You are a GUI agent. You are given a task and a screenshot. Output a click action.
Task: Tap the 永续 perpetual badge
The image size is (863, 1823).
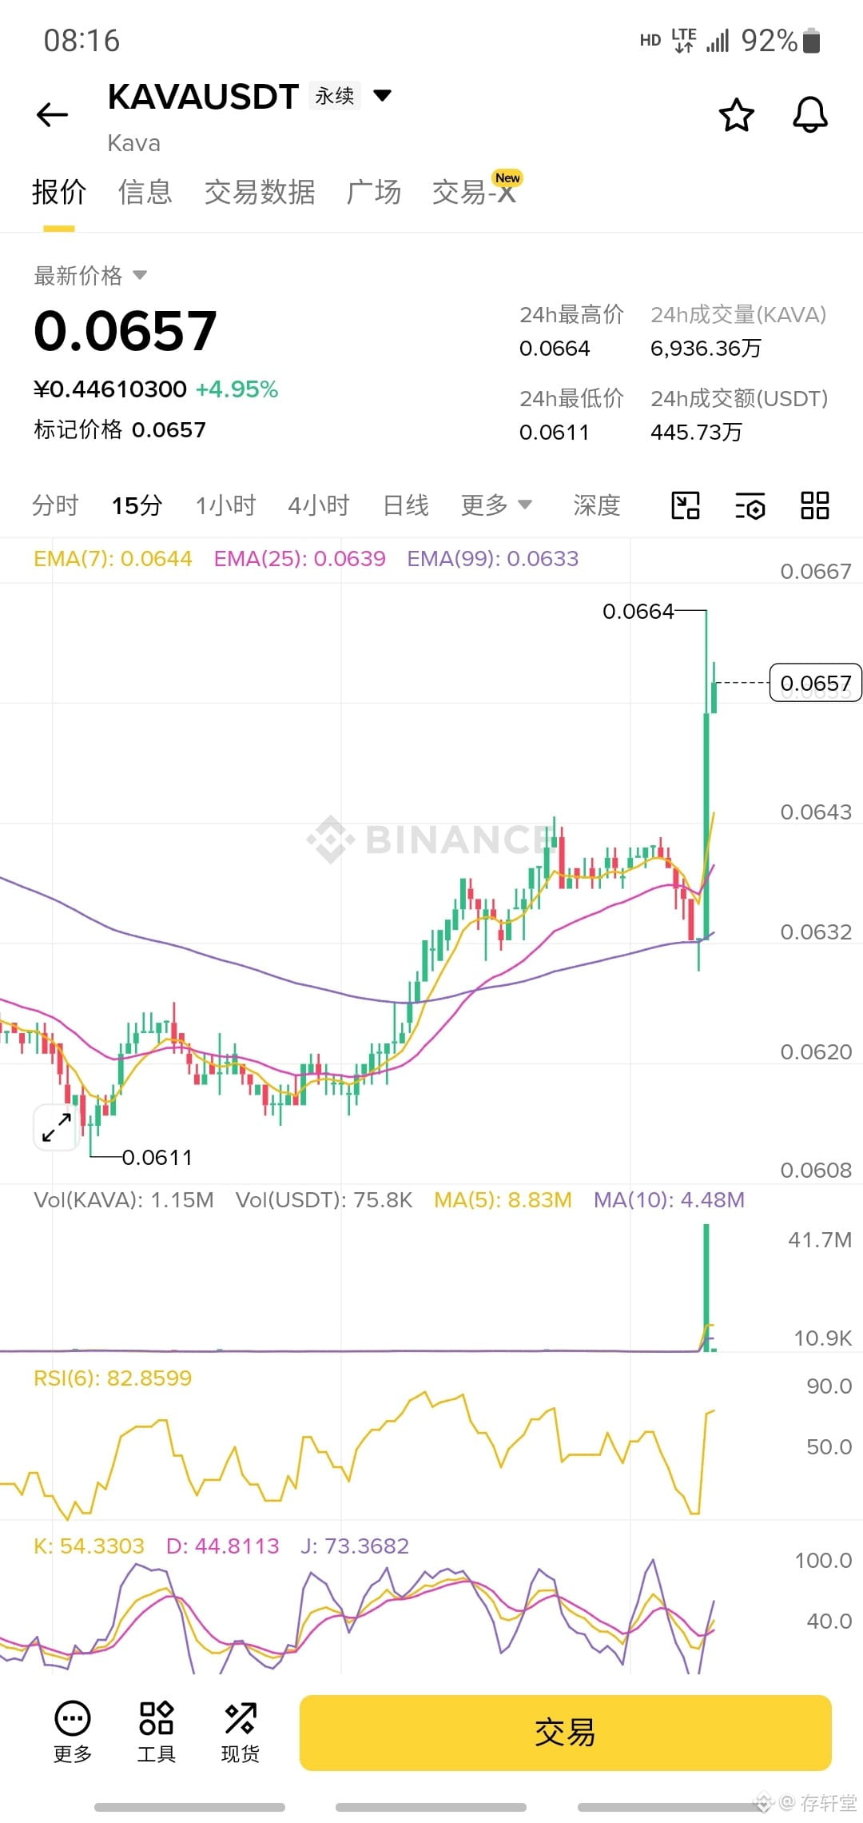[335, 96]
